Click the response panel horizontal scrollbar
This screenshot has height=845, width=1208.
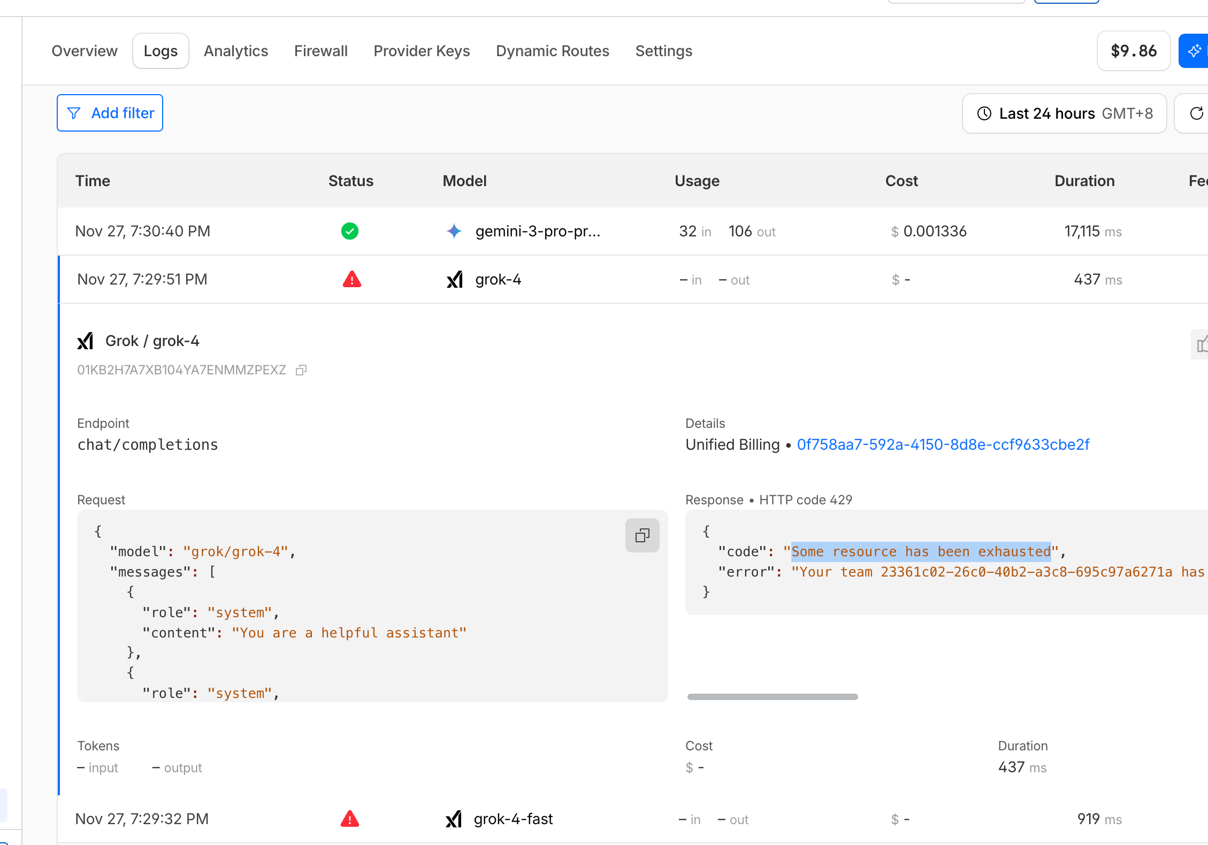772,697
